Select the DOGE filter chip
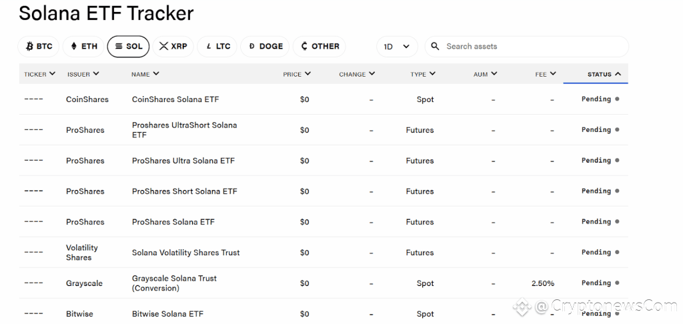Image resolution: width=683 pixels, height=324 pixels. pyautogui.click(x=265, y=47)
